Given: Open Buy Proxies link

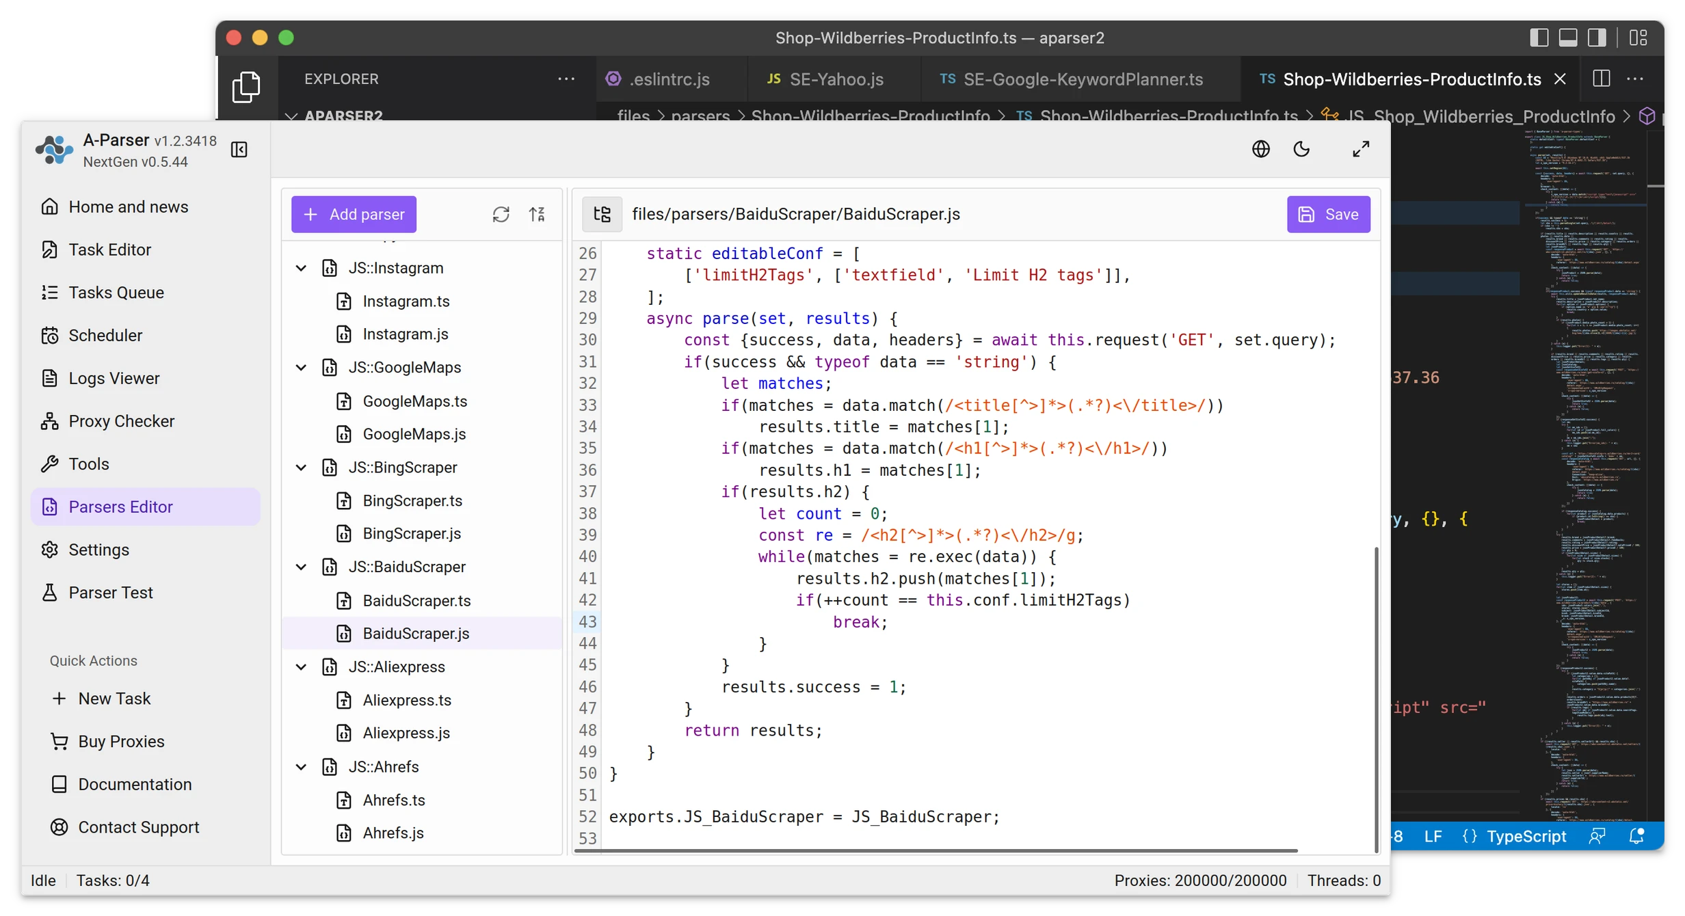Looking at the screenshot, I should pos(108,742).
